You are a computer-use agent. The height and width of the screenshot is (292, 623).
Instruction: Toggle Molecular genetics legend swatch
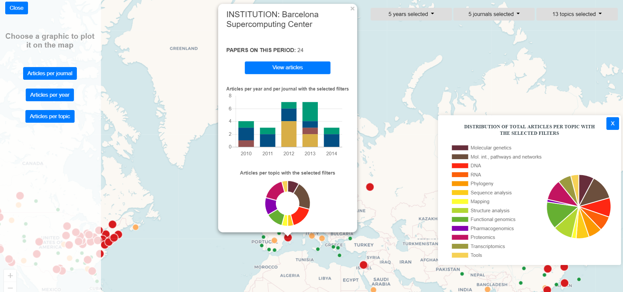coord(460,148)
